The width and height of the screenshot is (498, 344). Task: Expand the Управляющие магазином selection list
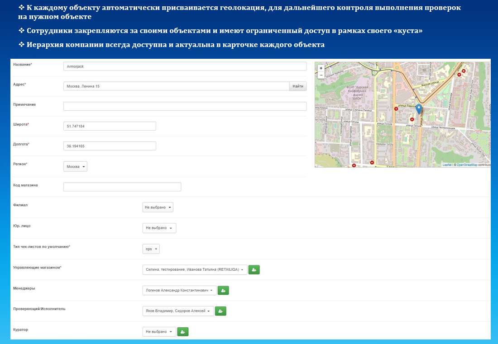click(x=195, y=270)
